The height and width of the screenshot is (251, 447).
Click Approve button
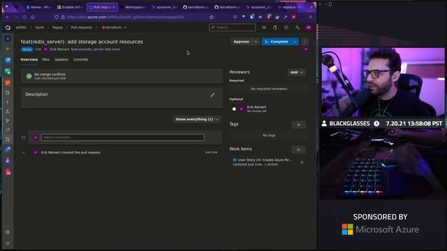241,42
